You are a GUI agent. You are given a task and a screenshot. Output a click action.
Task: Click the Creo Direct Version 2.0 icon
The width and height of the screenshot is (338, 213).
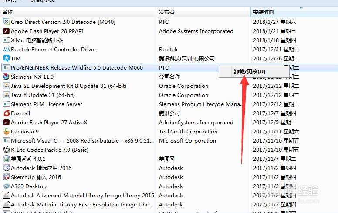click(7, 22)
